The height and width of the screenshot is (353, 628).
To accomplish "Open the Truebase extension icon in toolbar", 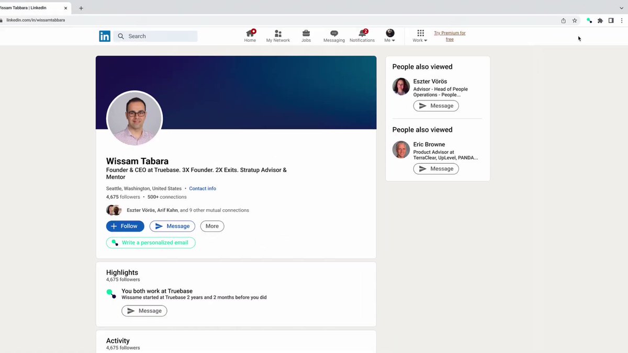I will pos(589,20).
